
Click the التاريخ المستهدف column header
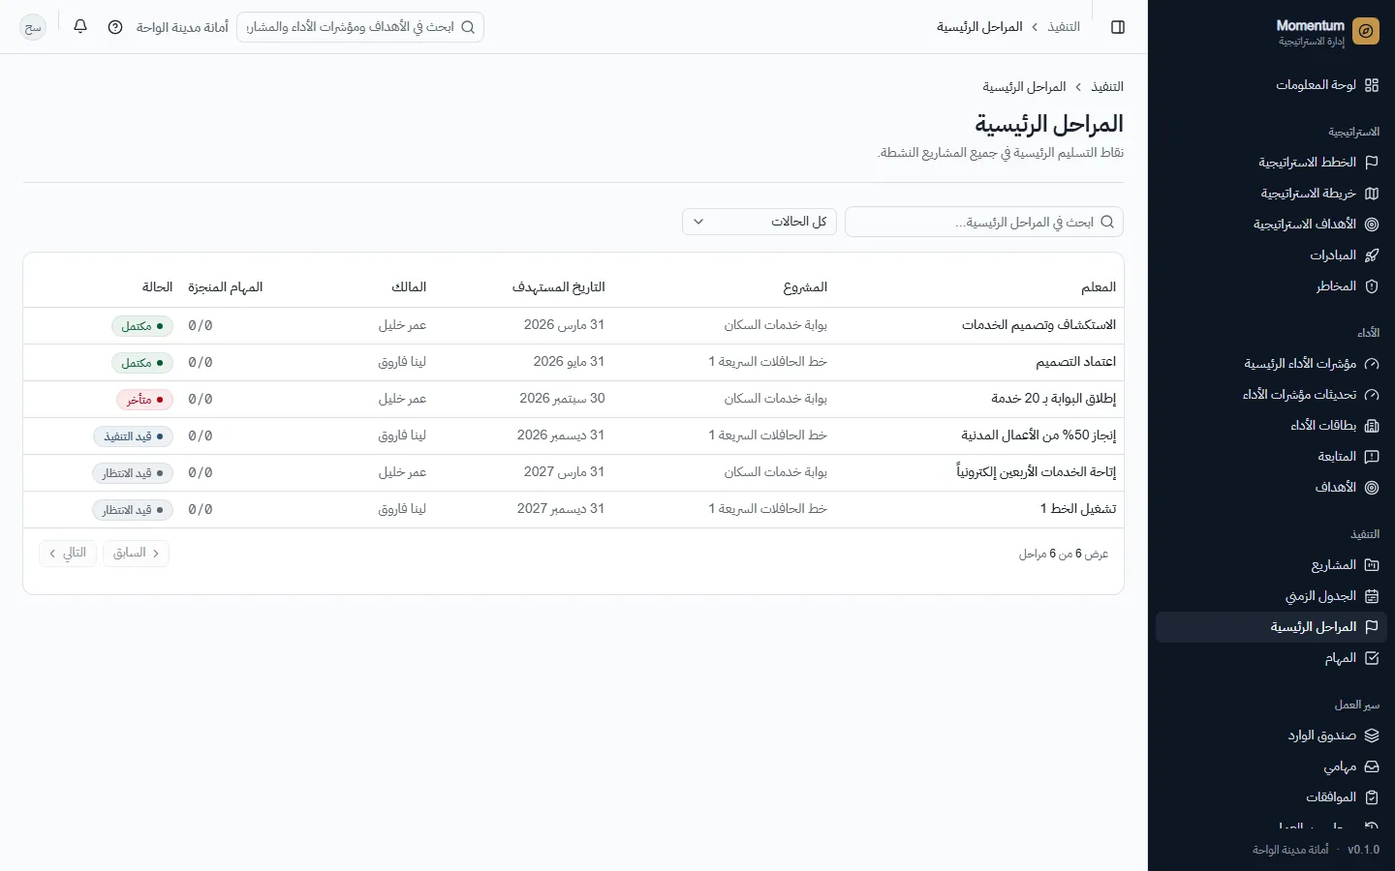point(558,287)
